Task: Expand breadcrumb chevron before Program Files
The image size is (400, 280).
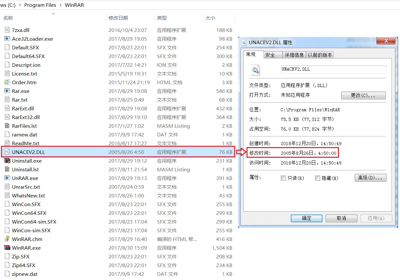Action: pyautogui.click(x=20, y=5)
